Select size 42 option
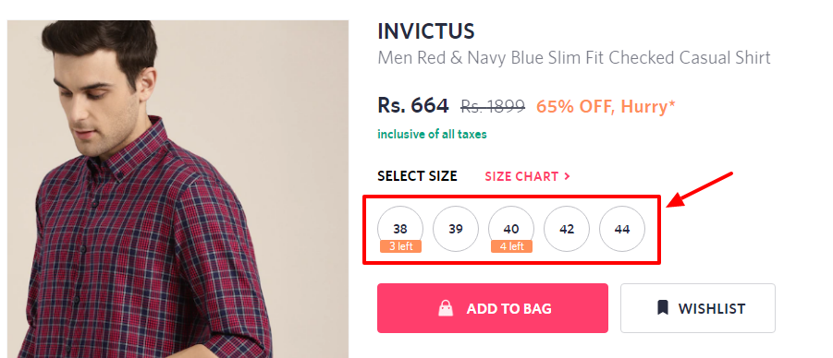This screenshot has width=833, height=358. pyautogui.click(x=567, y=229)
